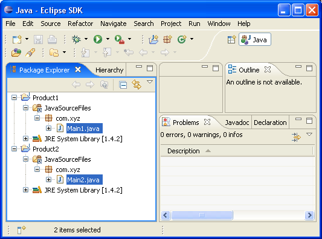The width and height of the screenshot is (322, 239).
Task: Click New Java Project icon
Action: click(x=153, y=39)
